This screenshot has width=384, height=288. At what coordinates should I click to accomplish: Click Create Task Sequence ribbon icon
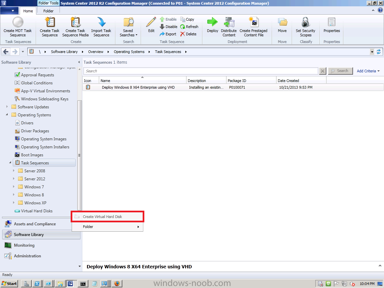pos(50,22)
